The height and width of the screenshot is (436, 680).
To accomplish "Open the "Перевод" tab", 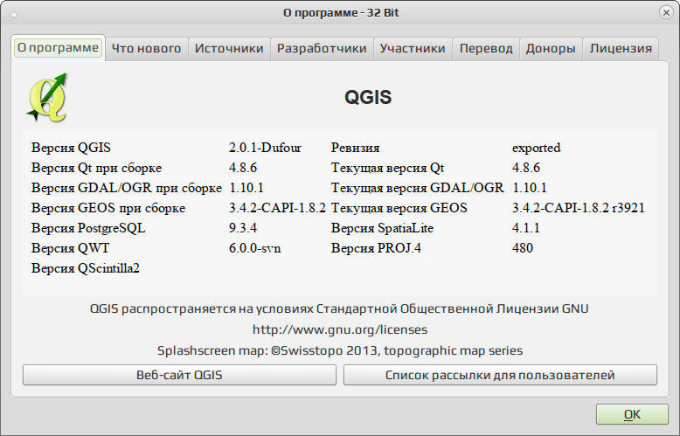I will coord(486,48).
